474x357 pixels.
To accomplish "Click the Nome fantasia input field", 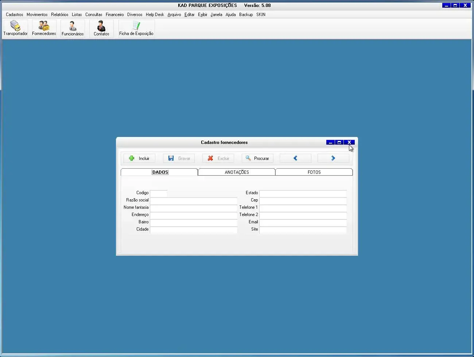I will click(x=194, y=208).
